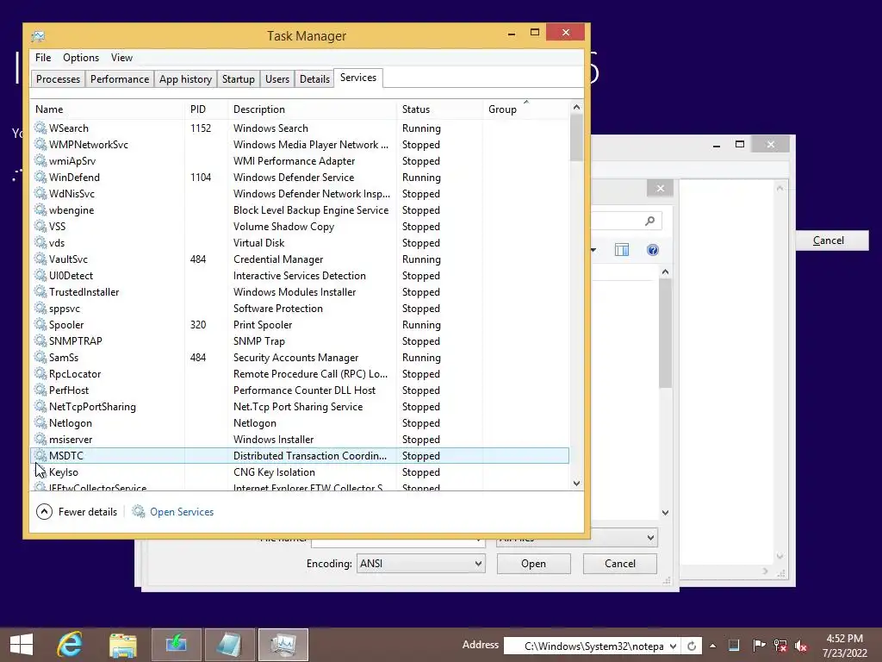
Task: Switch to the Performance tab
Action: click(x=120, y=78)
